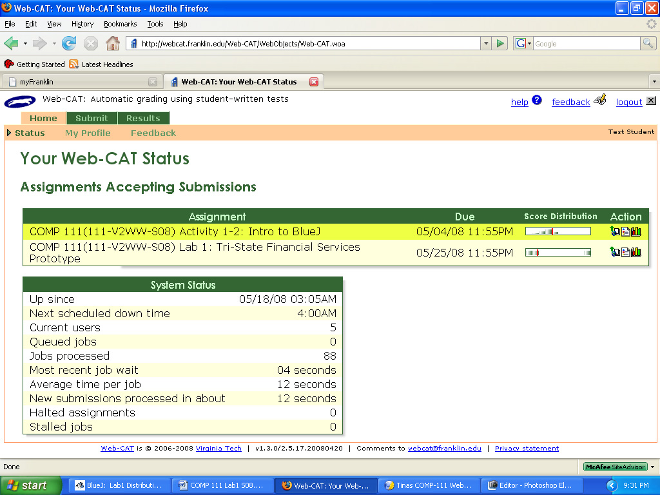Click the Web-CAT cat logo

coord(20,102)
